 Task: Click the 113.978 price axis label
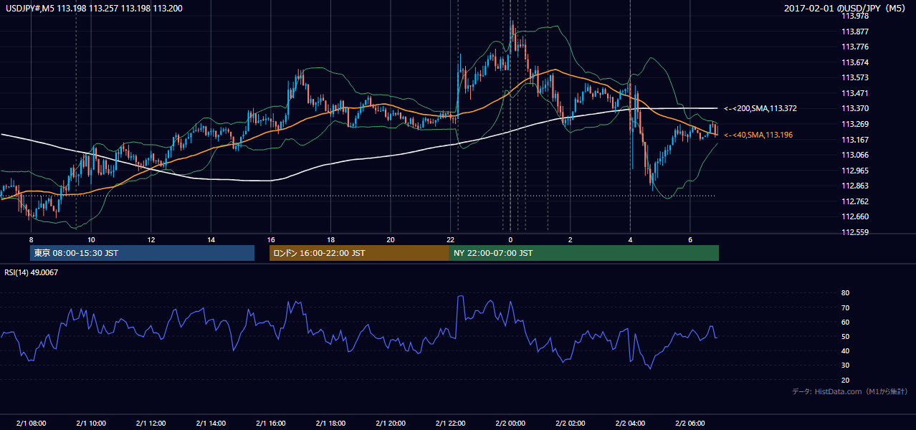click(856, 16)
